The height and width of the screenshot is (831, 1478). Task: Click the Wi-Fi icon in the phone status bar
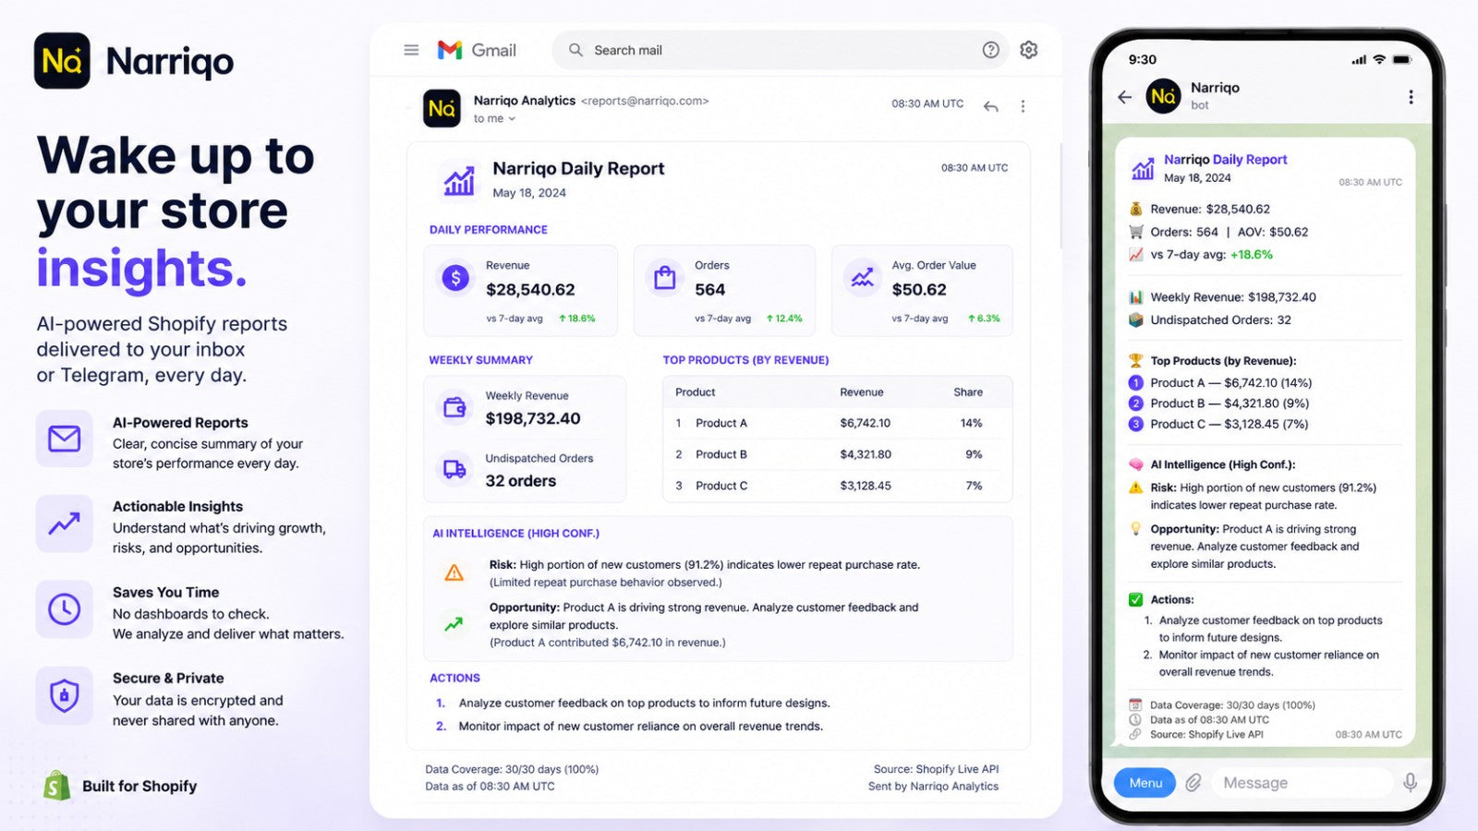1378,59
